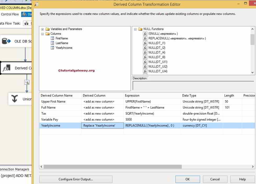Click the Upper First Name column name cell
Screen dimensions: 256x184
pyautogui.click(x=60, y=102)
